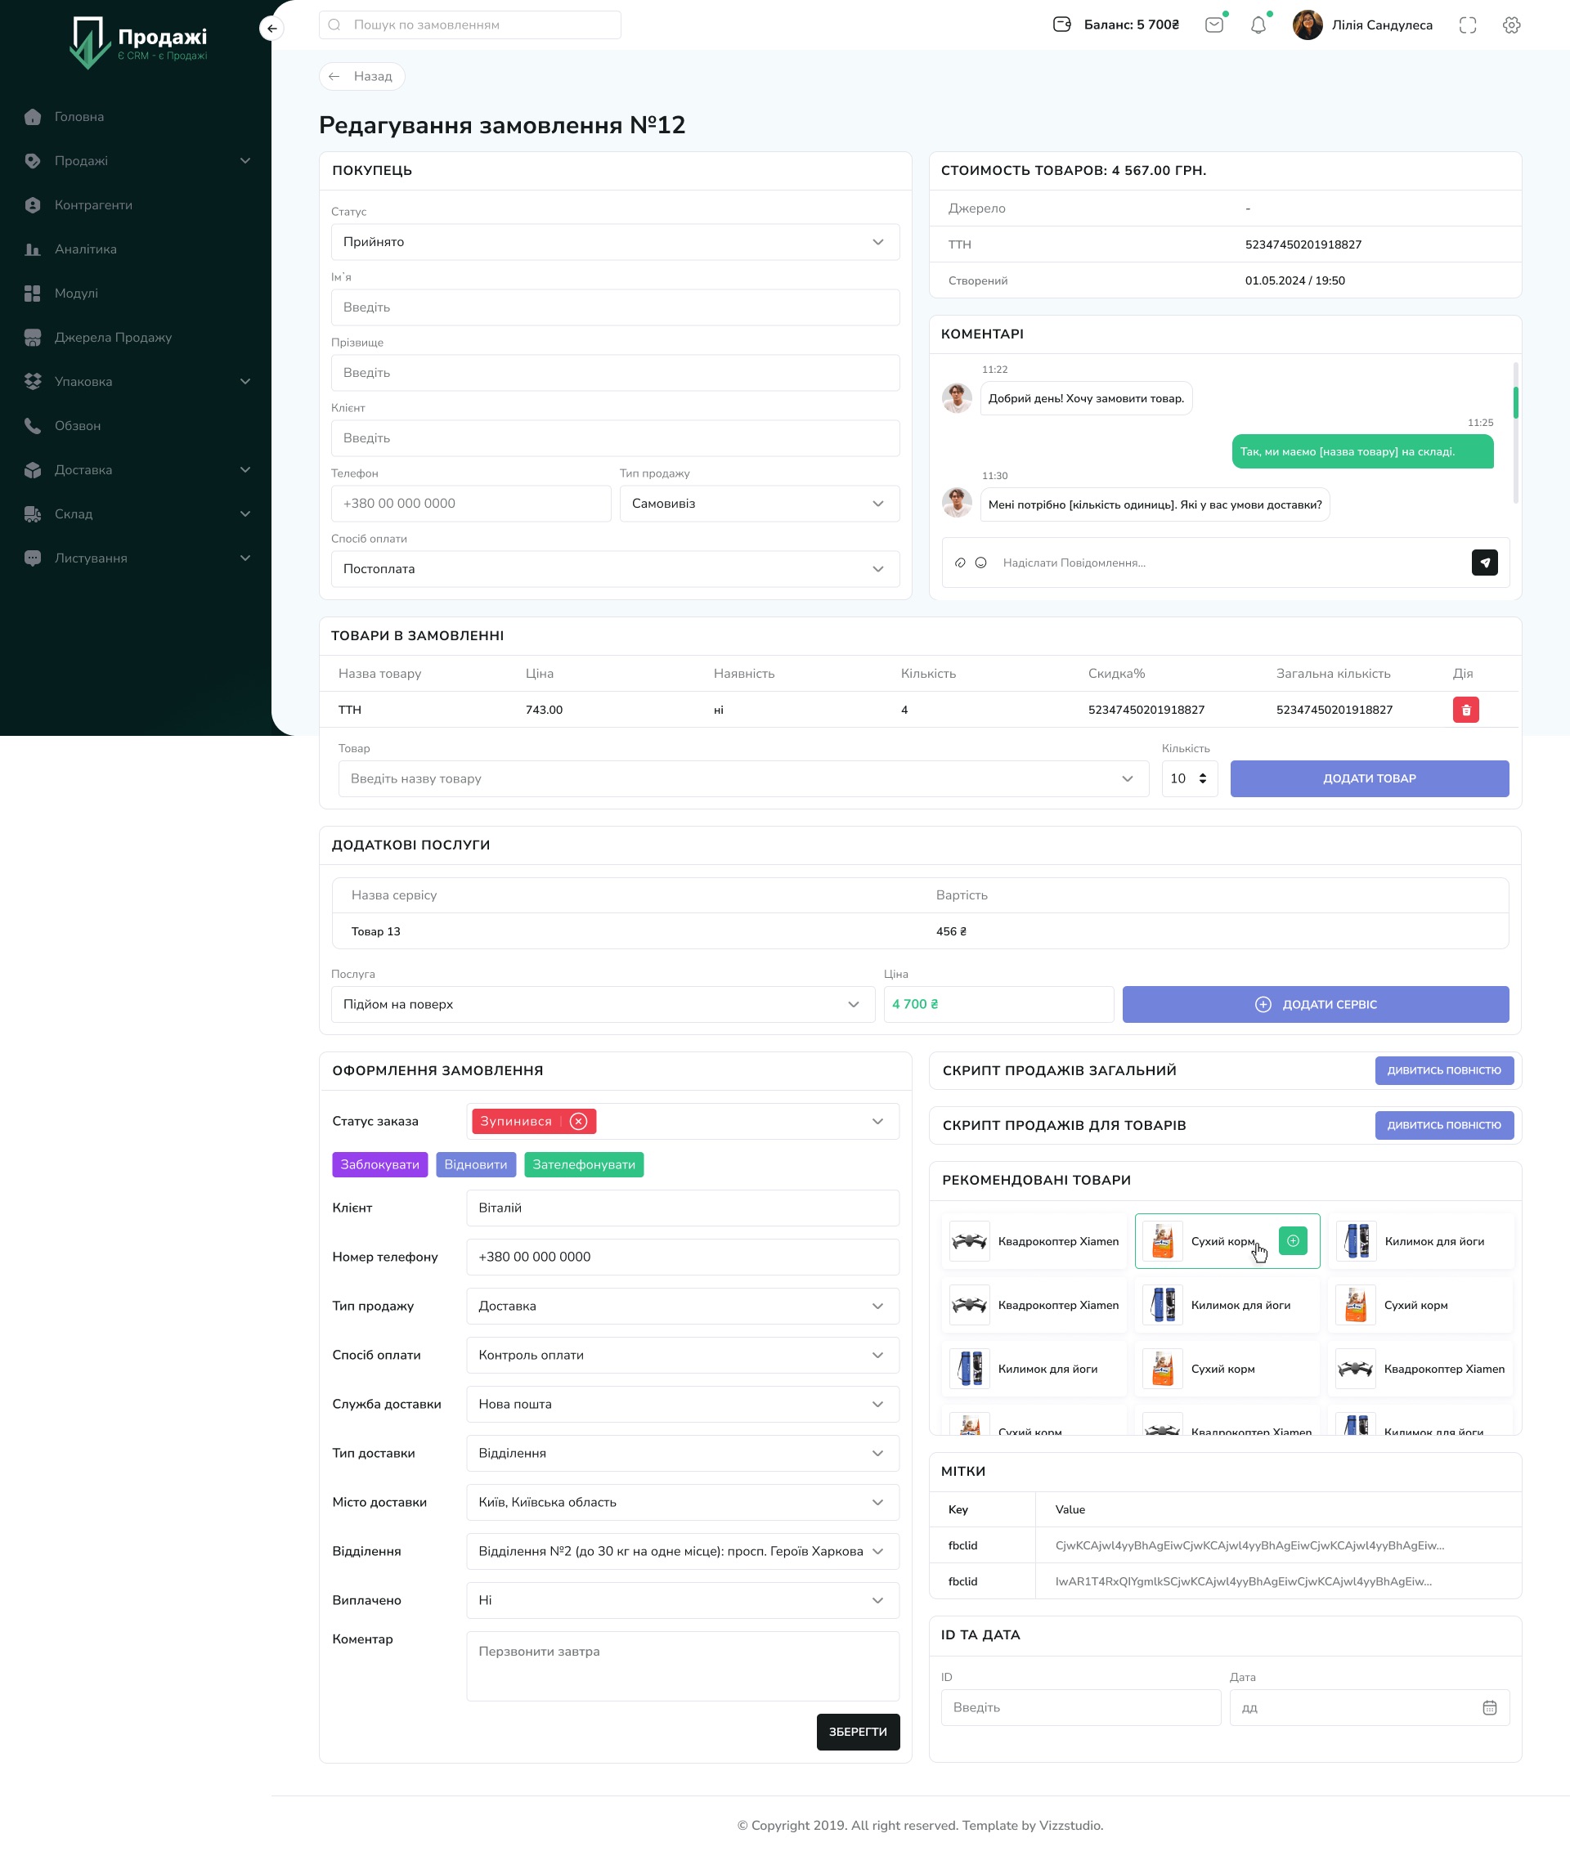Screen dimensions: 1570x1856
Task: Expand the Статус dropdown in buyer section
Action: click(x=877, y=241)
